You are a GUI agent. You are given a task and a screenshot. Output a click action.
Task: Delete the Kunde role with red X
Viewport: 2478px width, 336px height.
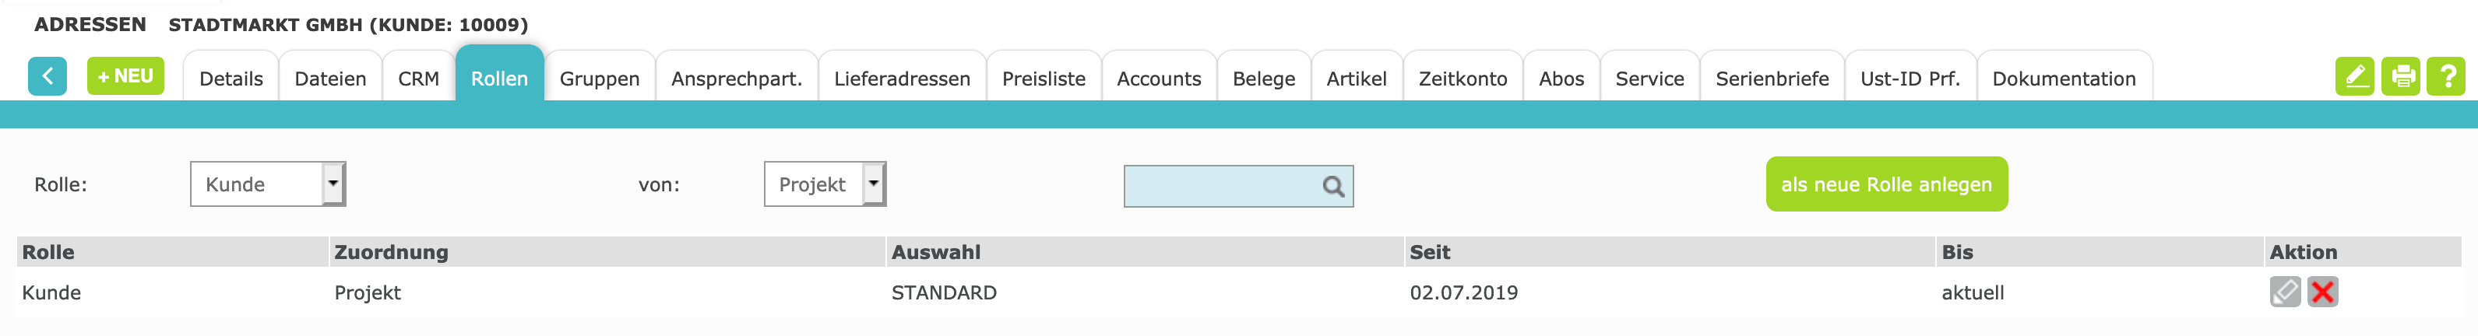[2322, 292]
